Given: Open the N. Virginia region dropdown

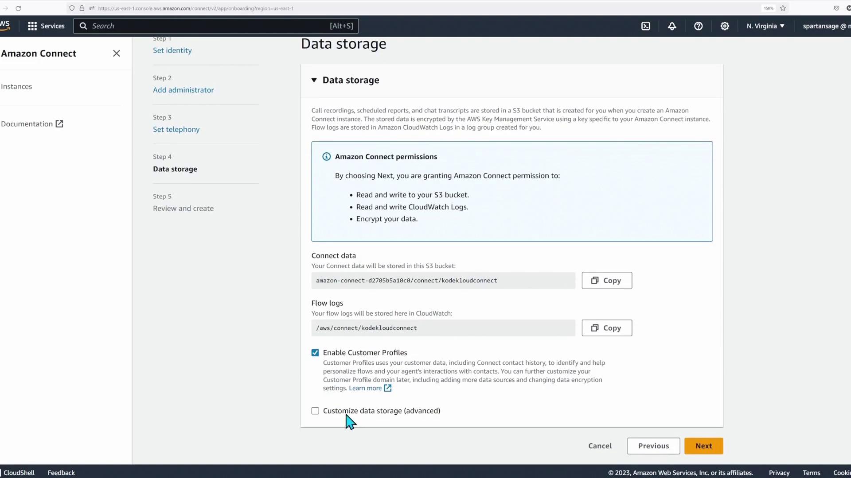Looking at the screenshot, I should (x=765, y=26).
